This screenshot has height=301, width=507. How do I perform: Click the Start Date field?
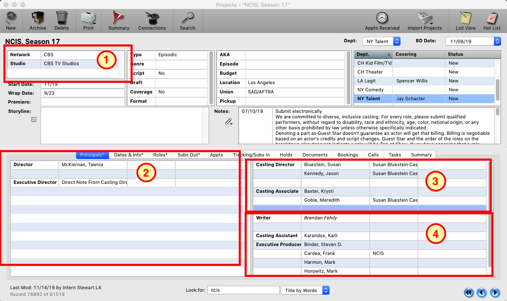pos(83,84)
